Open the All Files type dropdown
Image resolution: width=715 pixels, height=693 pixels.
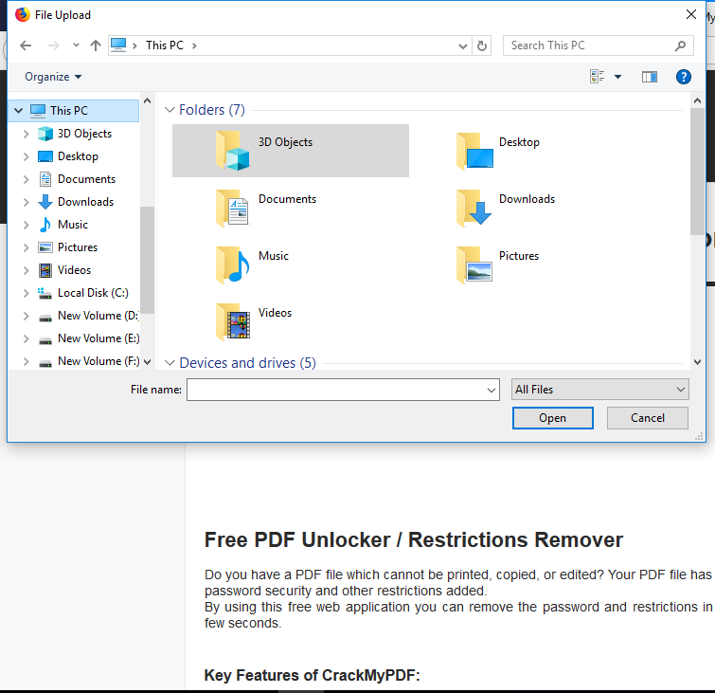coord(599,390)
